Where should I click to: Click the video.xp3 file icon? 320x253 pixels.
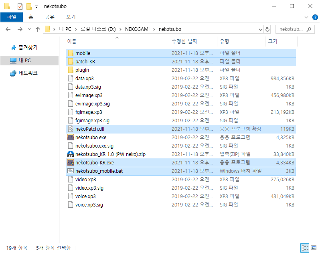71,179
